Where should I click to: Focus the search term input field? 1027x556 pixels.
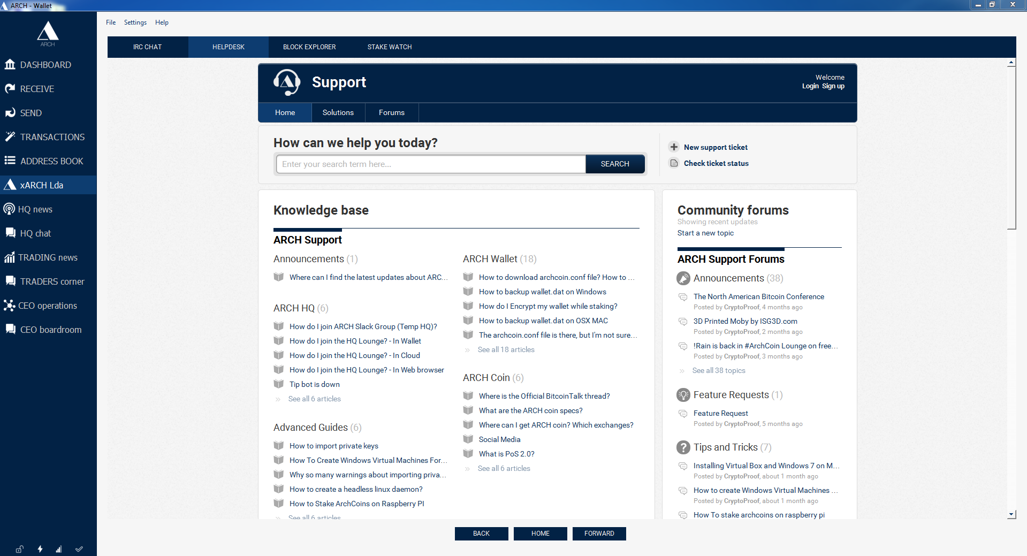pyautogui.click(x=431, y=164)
